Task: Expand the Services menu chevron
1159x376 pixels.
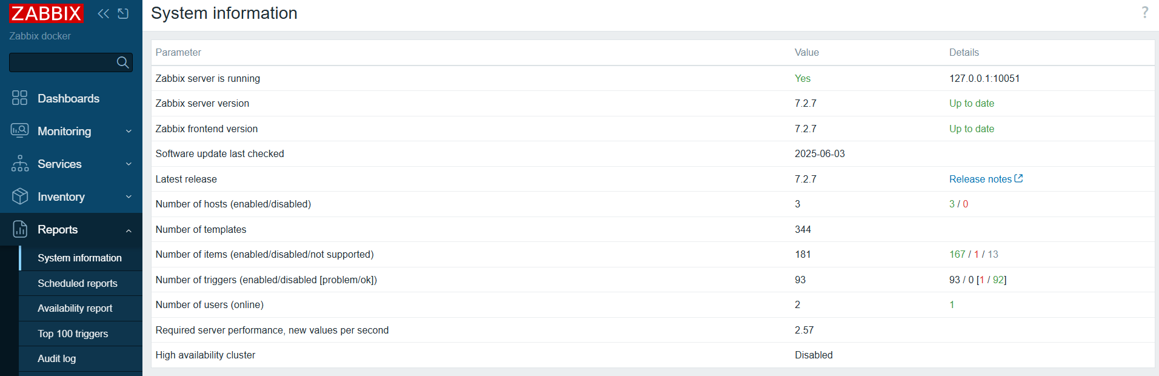Action: pos(129,164)
